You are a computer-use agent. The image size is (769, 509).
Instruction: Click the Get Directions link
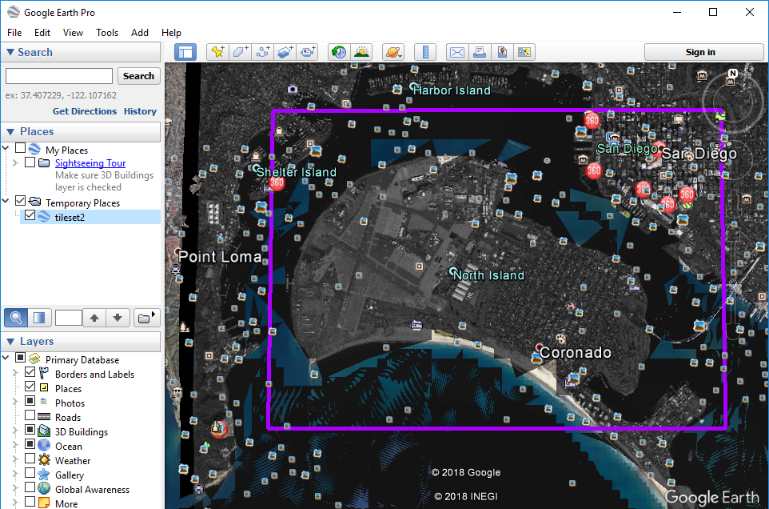(x=85, y=111)
